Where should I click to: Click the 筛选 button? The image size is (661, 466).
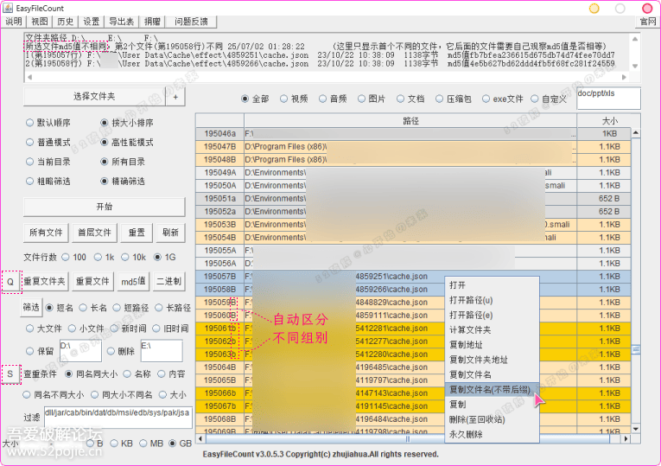(x=31, y=308)
